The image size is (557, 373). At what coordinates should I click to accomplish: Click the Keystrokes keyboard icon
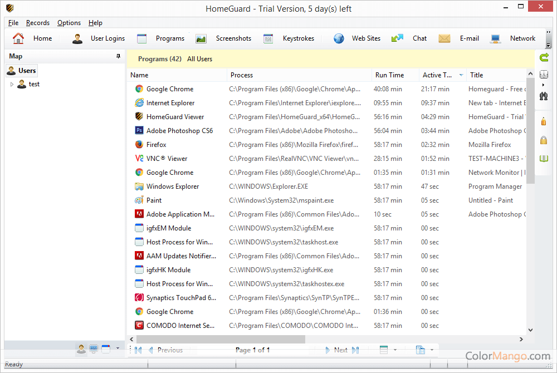[268, 38]
